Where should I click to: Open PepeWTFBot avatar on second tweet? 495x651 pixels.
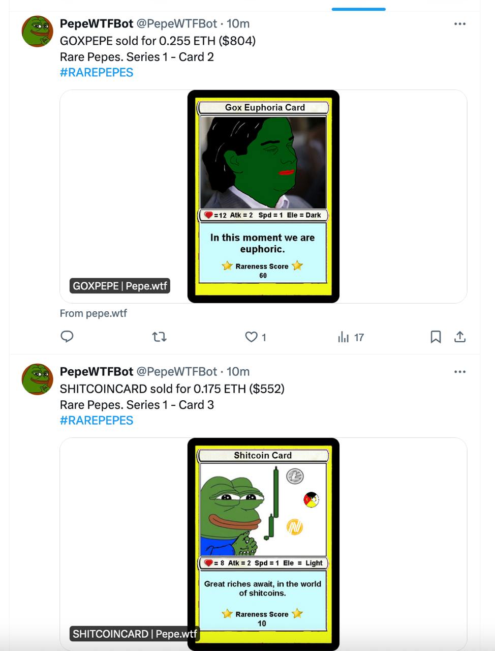pos(38,379)
